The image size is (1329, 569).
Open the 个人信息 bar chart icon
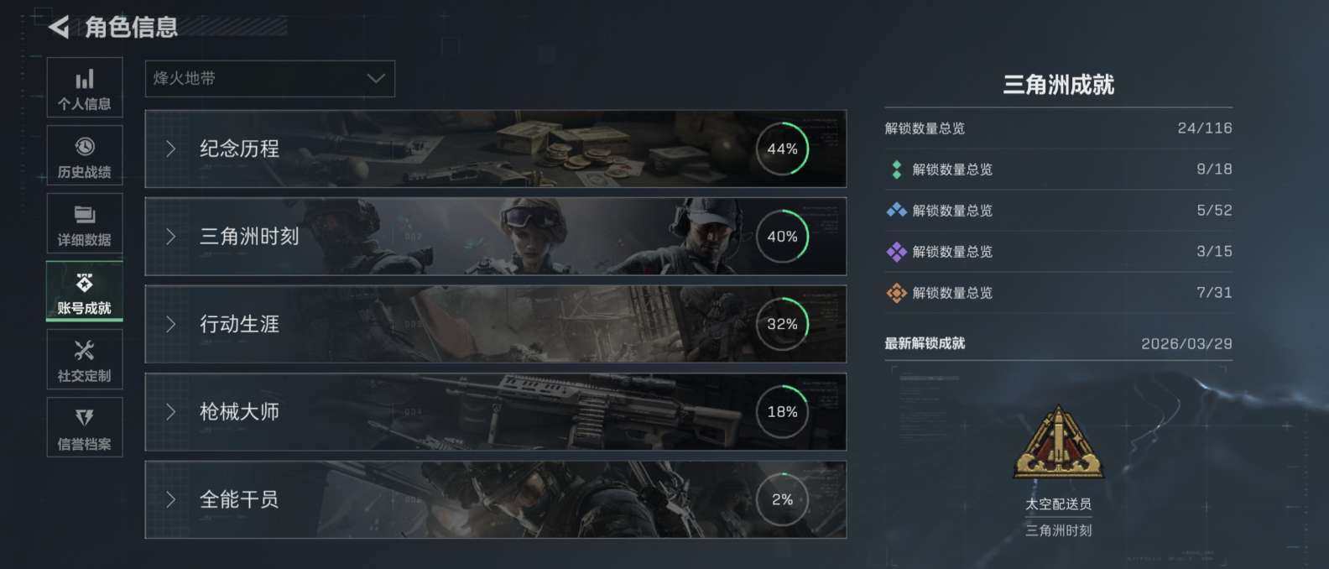point(85,80)
